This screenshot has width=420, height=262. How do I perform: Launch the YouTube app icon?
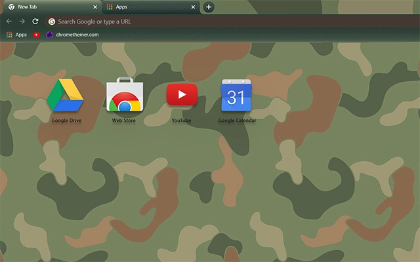point(182,94)
